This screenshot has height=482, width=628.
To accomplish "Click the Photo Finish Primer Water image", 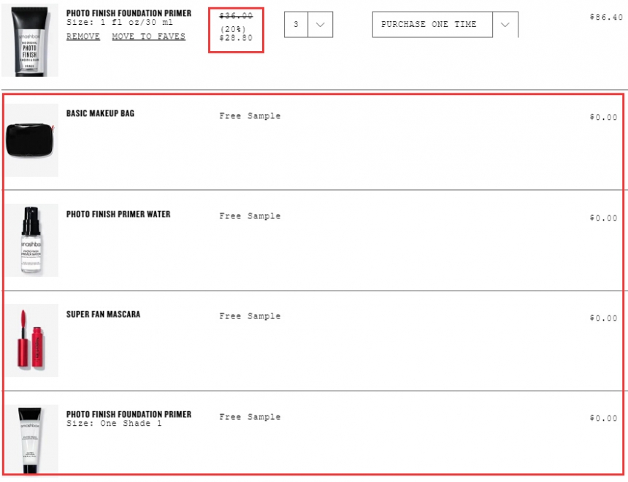I will (31, 240).
